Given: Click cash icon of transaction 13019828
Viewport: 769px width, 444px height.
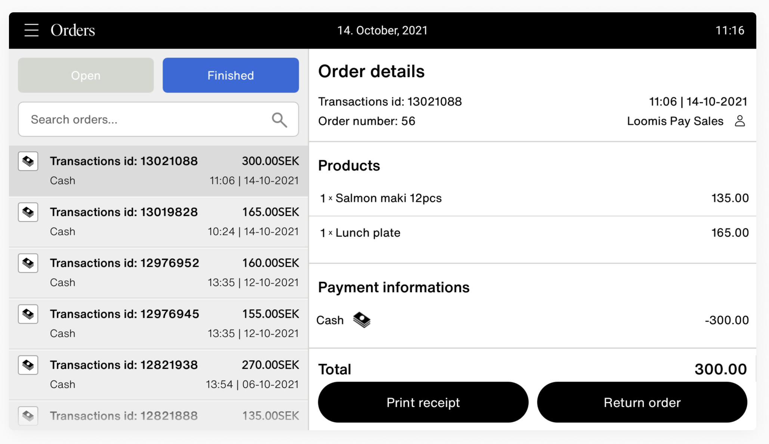Looking at the screenshot, I should [x=28, y=212].
